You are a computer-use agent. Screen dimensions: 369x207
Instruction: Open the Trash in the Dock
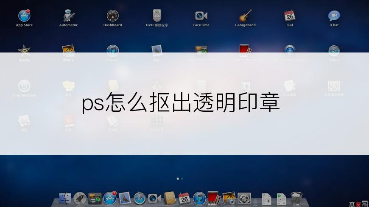point(296,199)
